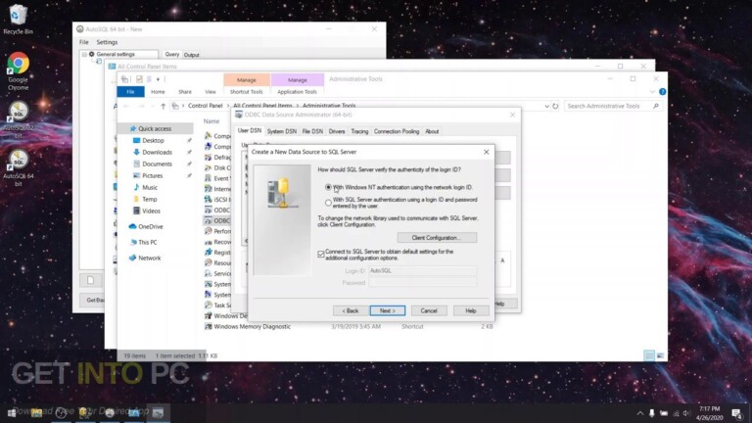Go Back in the data source wizard
This screenshot has height=423, width=752.
point(351,310)
